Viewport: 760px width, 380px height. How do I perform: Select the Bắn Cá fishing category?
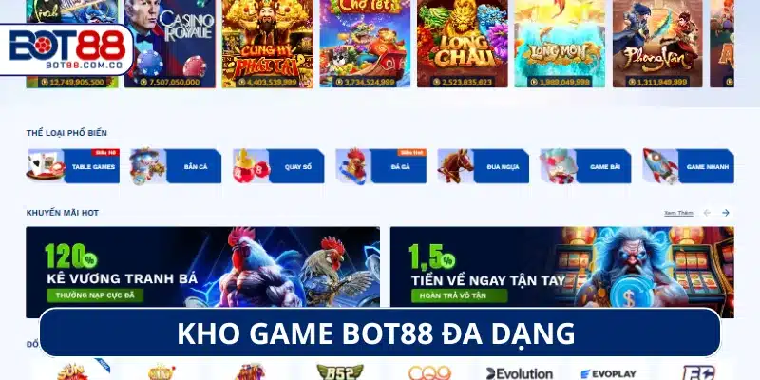click(x=176, y=166)
